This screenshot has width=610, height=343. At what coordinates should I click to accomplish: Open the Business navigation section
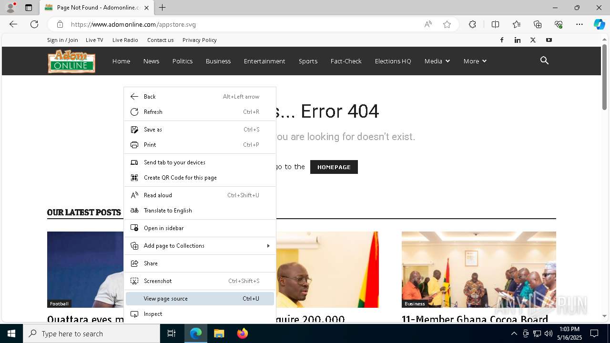[218, 61]
